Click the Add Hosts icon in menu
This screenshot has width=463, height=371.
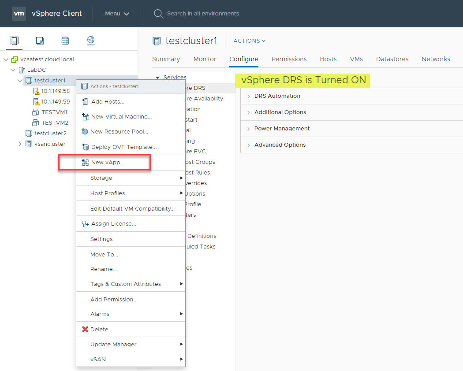click(85, 101)
